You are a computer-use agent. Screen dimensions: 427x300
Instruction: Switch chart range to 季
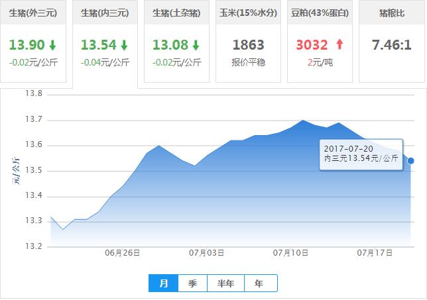[192, 283]
